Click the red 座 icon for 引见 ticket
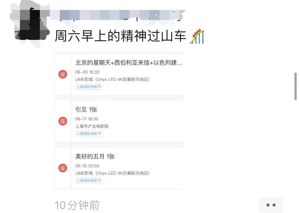299x213 pixels. tap(63, 121)
